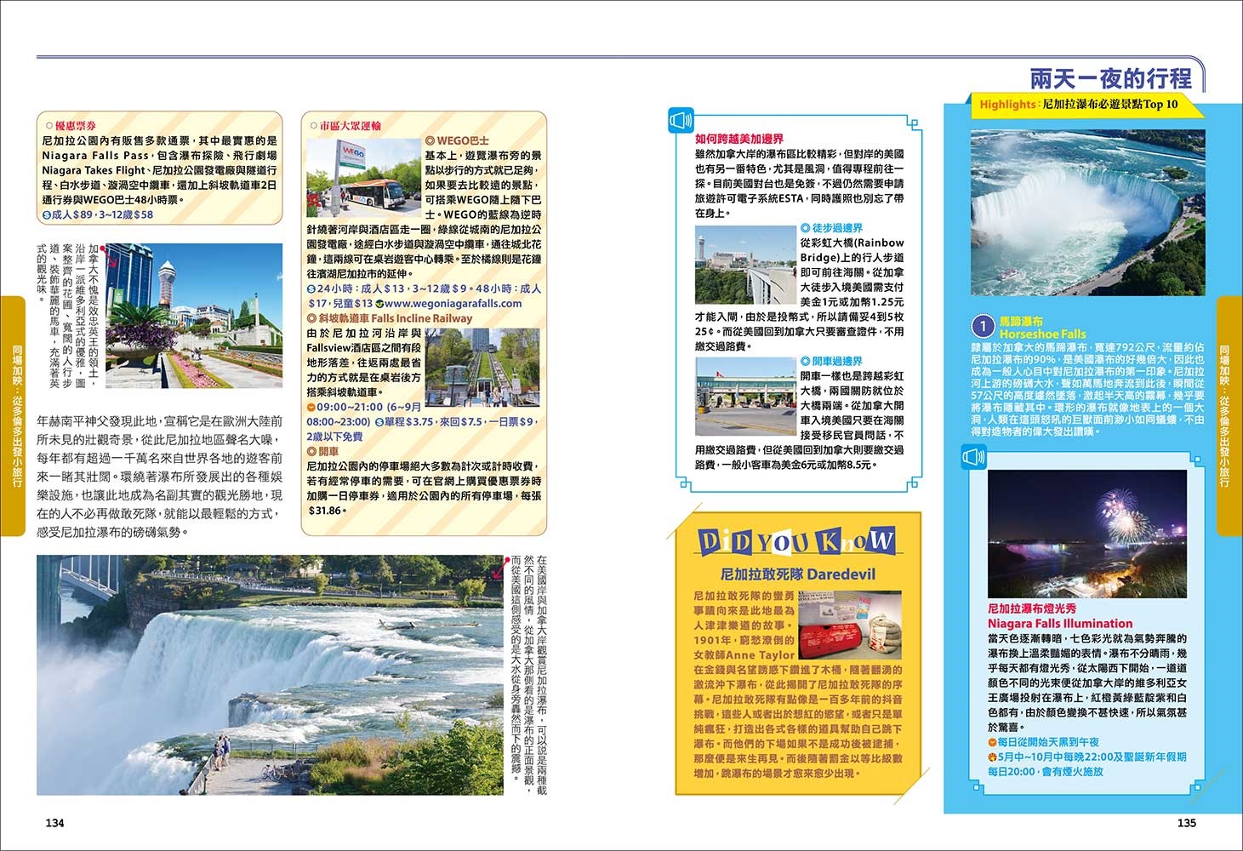Click the Did You Know heading

pyautogui.click(x=796, y=541)
